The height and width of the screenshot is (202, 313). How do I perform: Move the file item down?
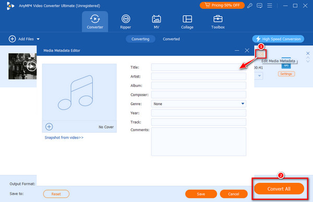pos(308,61)
